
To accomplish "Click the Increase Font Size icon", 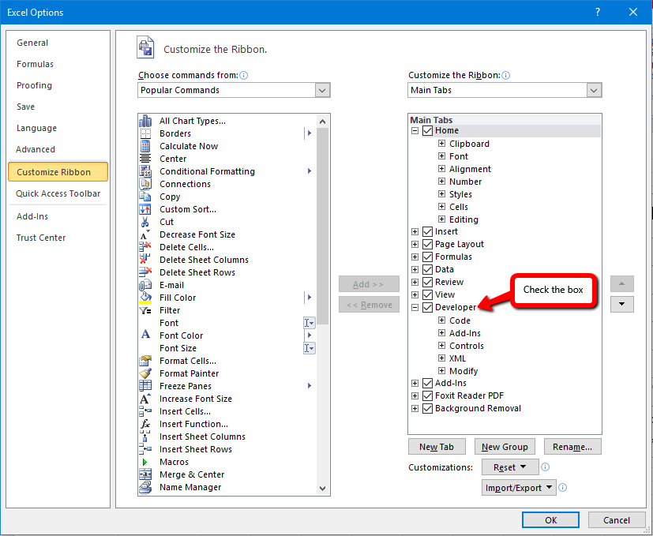I will pos(145,399).
